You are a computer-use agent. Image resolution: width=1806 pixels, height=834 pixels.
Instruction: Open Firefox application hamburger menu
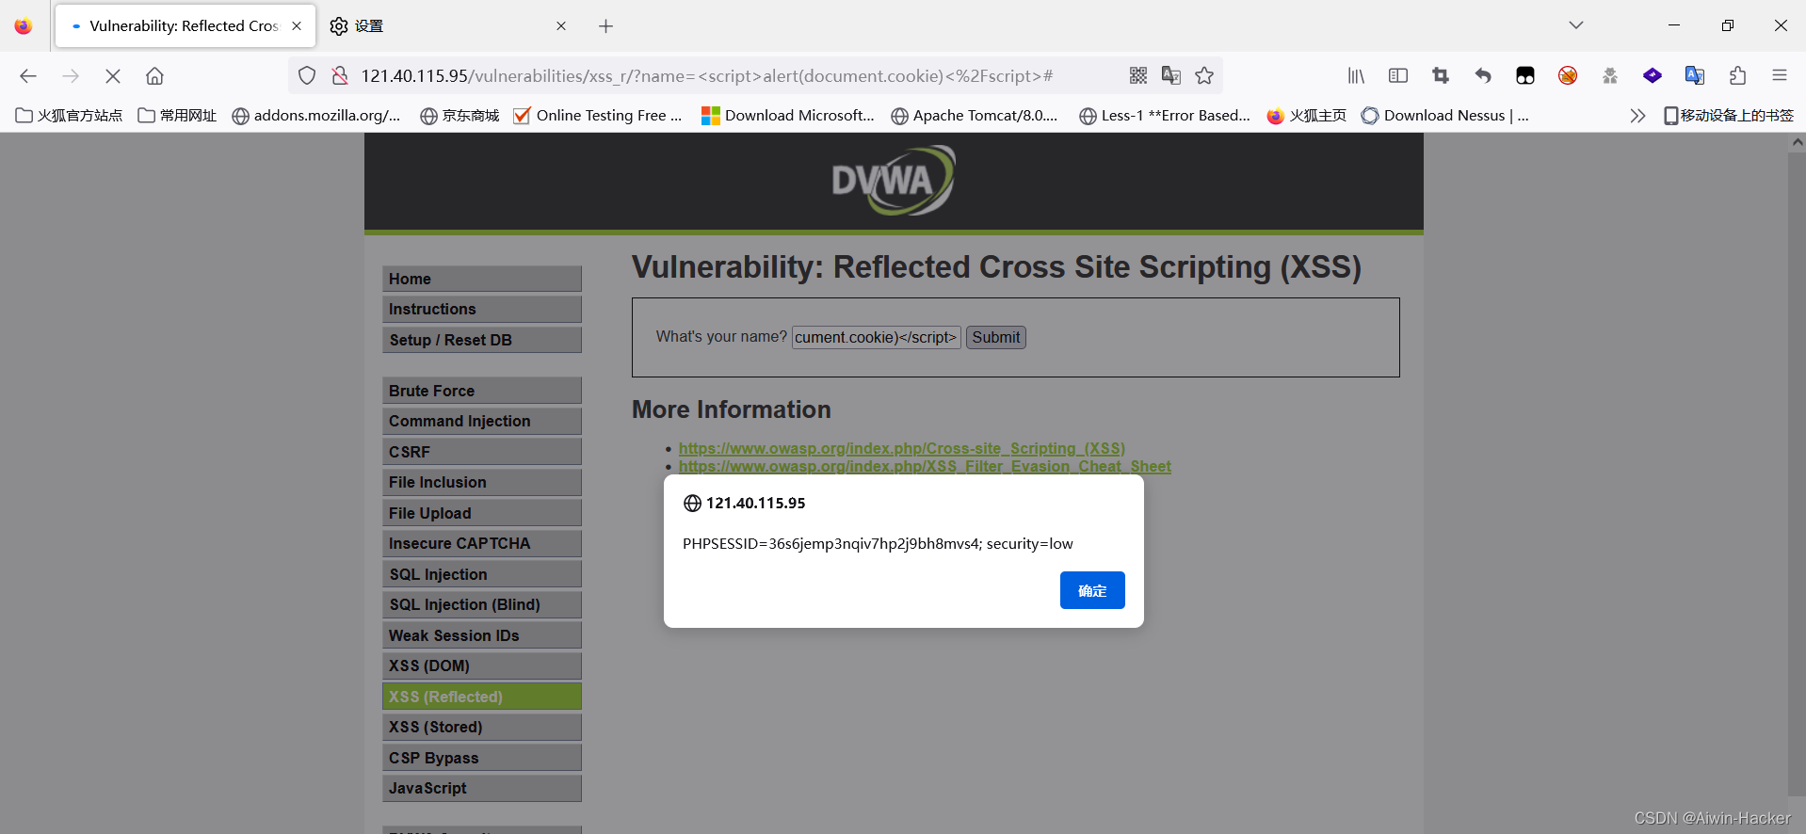(x=1780, y=75)
